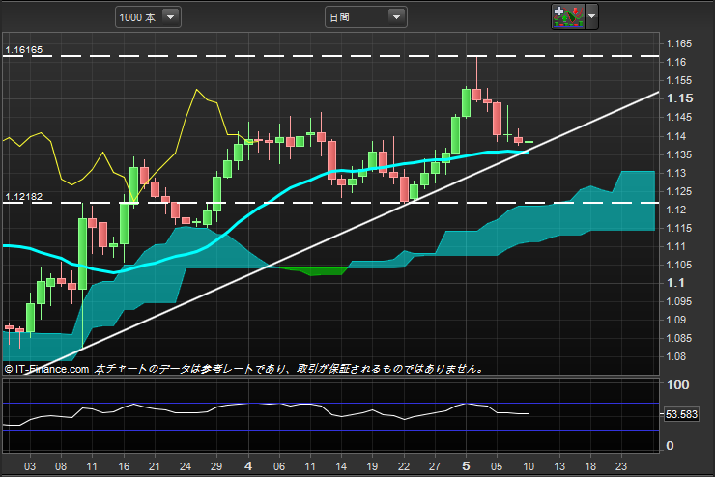The image size is (715, 477).
Task: Click the 0 level on RSI axis
Action: 670,445
